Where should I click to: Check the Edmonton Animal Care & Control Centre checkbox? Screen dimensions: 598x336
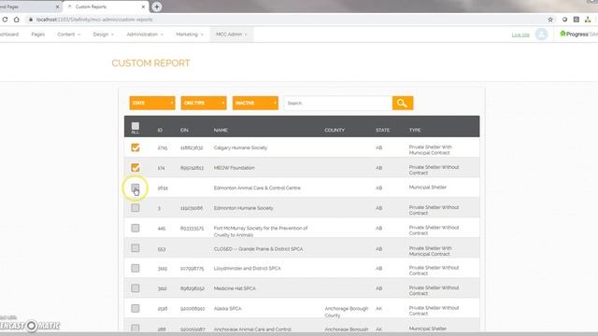tap(135, 188)
